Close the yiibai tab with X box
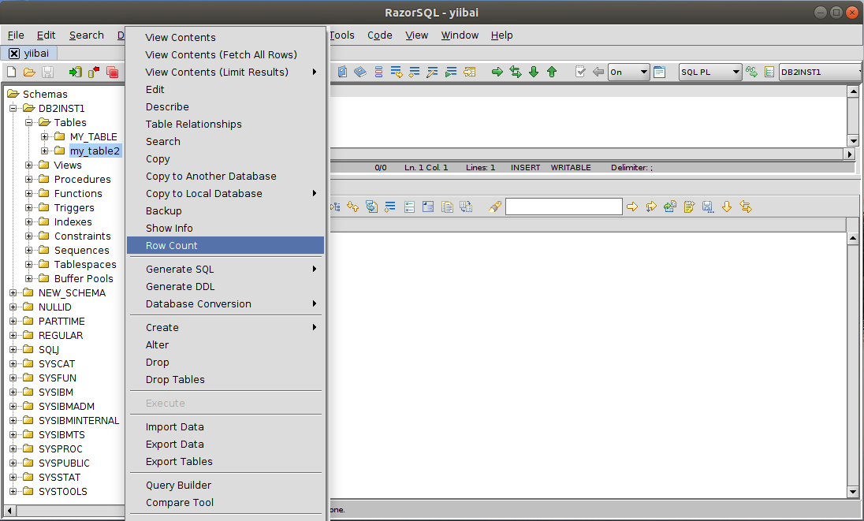Viewport: 864px width, 521px height. [x=14, y=54]
